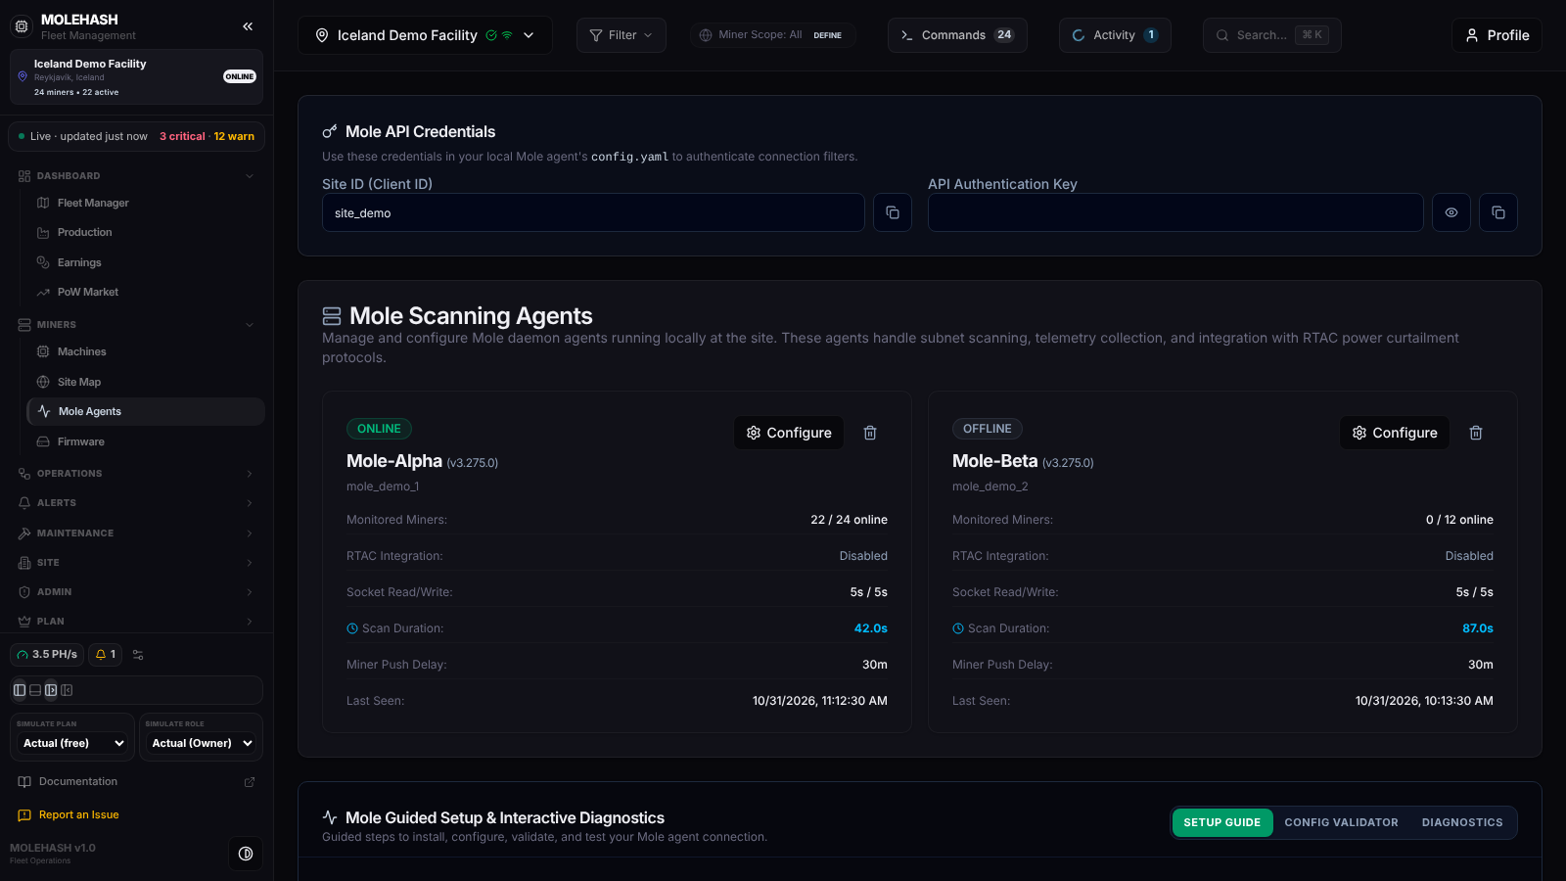Image resolution: width=1566 pixels, height=881 pixels.
Task: Open the Commands panel button
Action: [x=957, y=35]
